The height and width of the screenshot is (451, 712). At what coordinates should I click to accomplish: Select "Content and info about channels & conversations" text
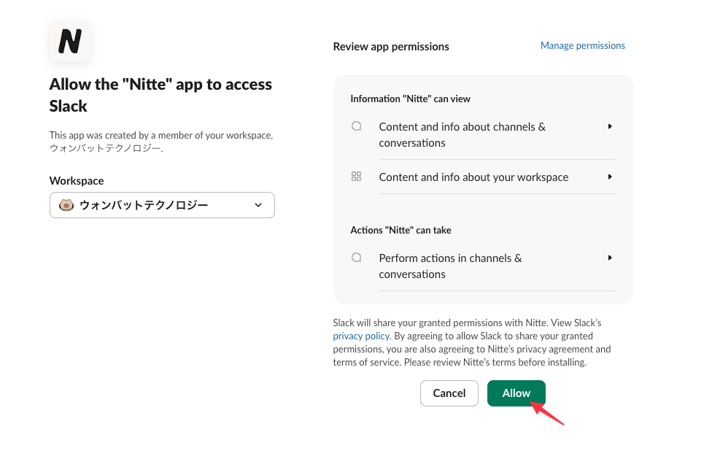(x=462, y=134)
